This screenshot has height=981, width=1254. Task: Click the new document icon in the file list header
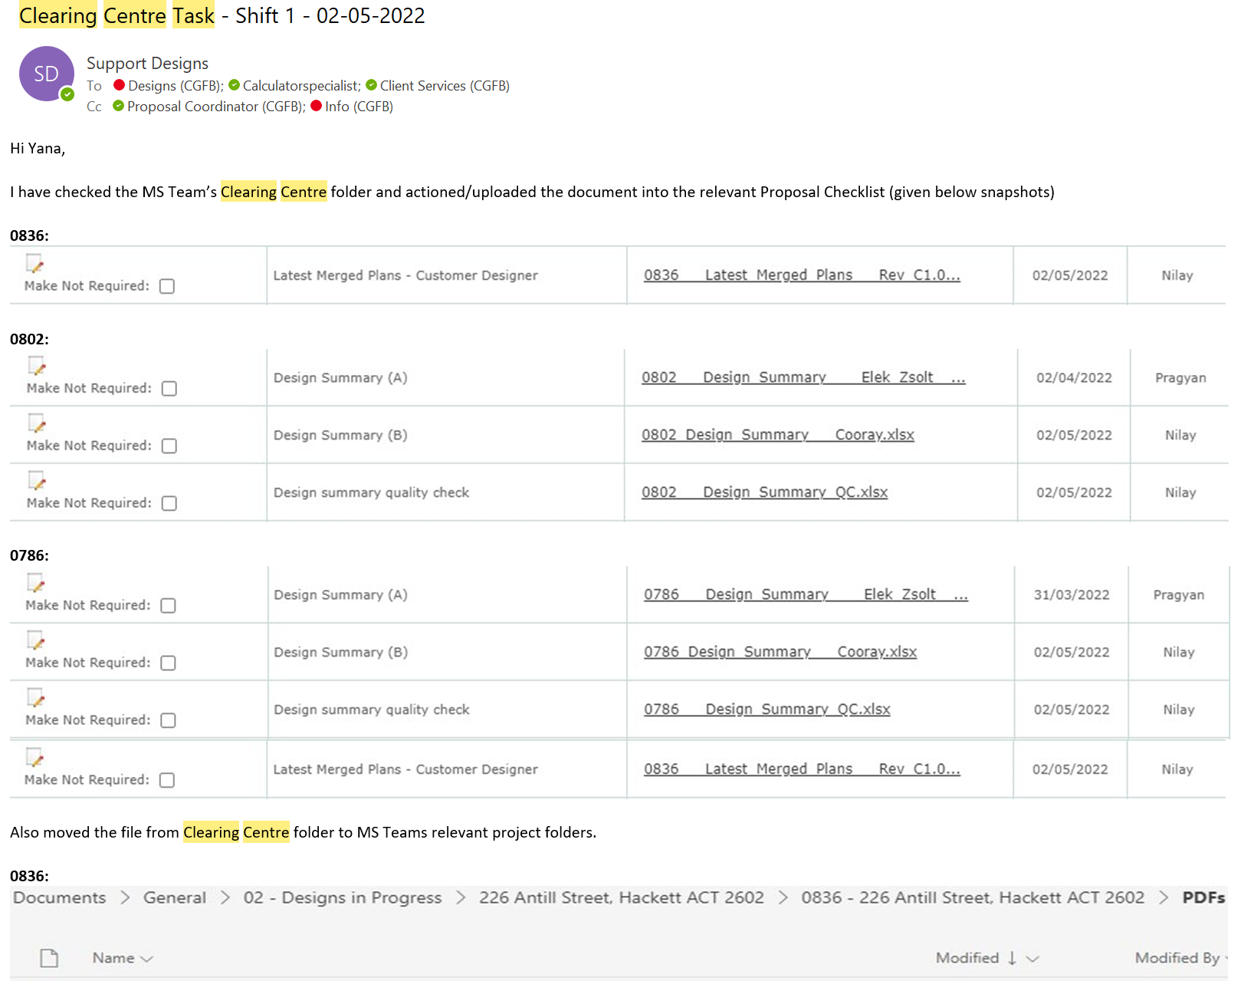[x=49, y=957]
